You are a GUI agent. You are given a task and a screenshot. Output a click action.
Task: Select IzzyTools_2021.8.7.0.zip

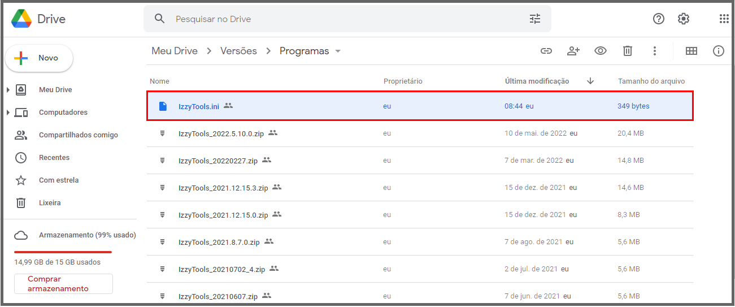(x=420, y=242)
